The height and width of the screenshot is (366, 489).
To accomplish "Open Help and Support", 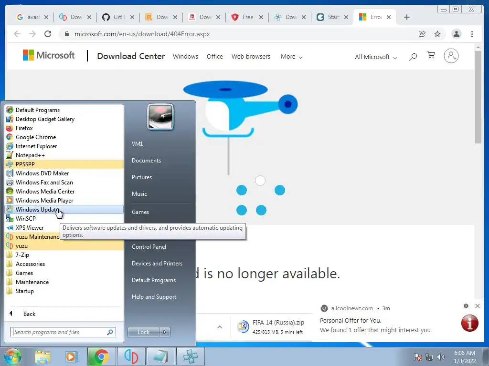I will coord(154,297).
